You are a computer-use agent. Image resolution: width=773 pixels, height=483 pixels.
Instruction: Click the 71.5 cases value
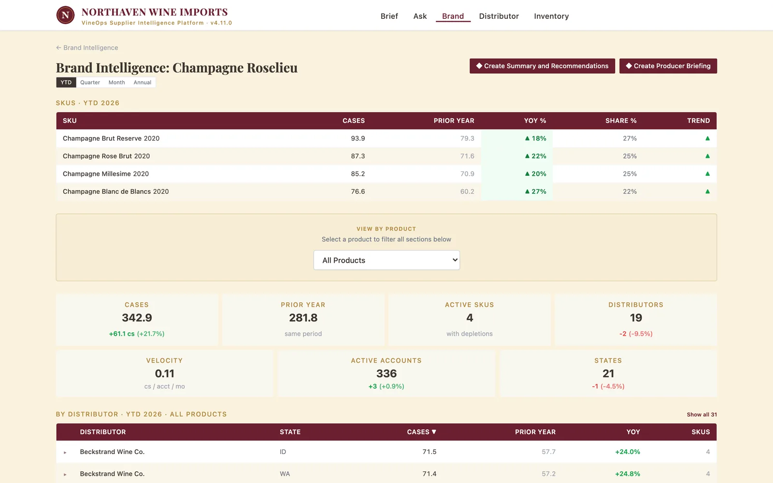coord(429,452)
